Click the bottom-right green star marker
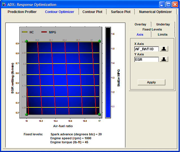This screenshot has width=180, height=152. coord(99,114)
